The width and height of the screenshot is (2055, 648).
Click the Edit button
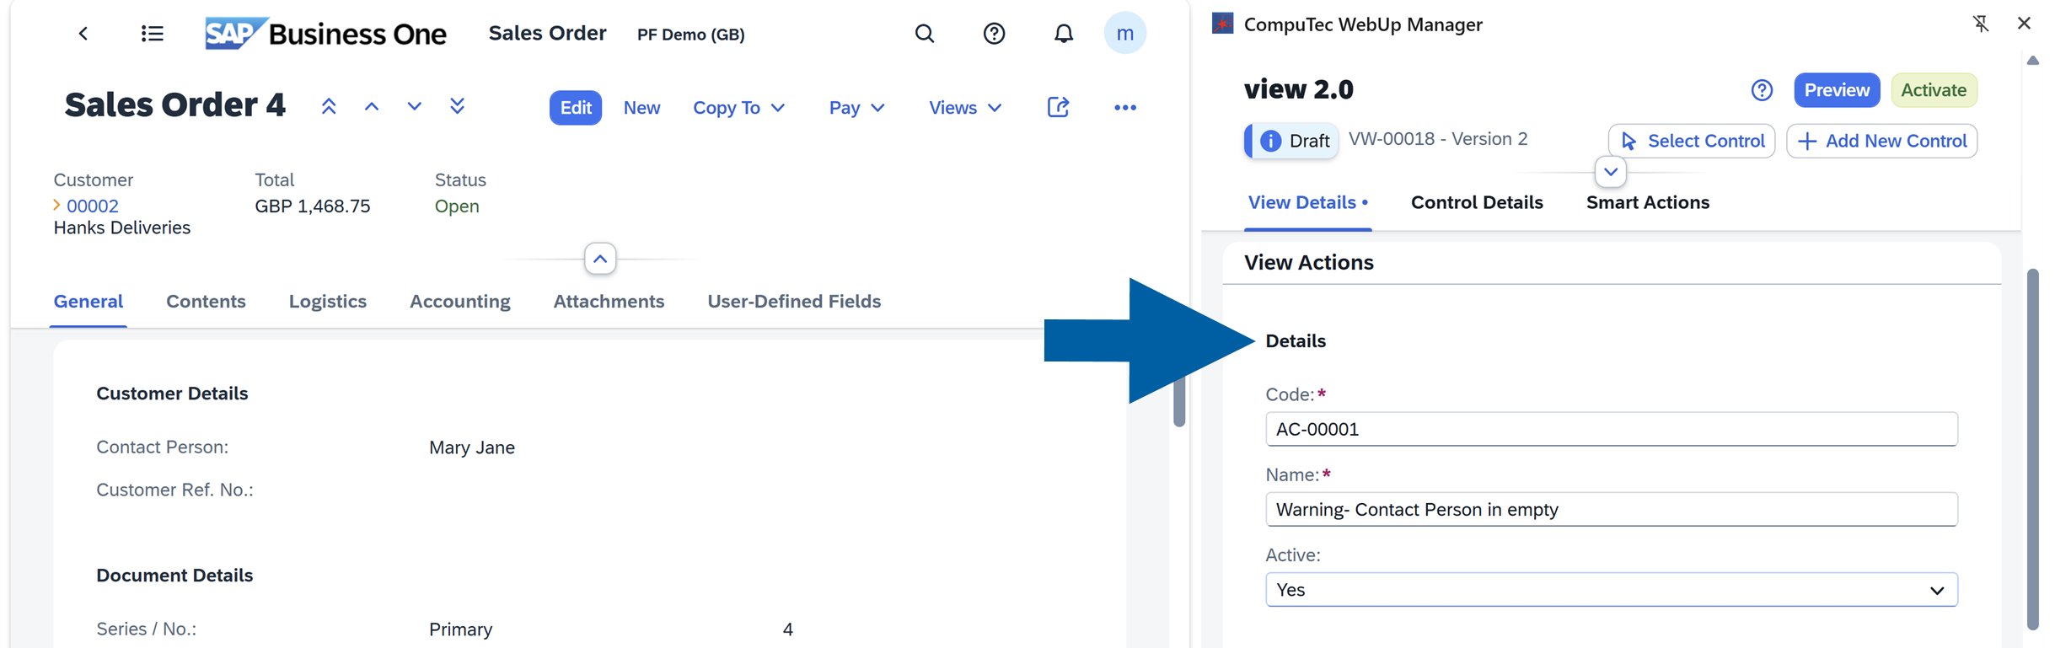coord(576,108)
